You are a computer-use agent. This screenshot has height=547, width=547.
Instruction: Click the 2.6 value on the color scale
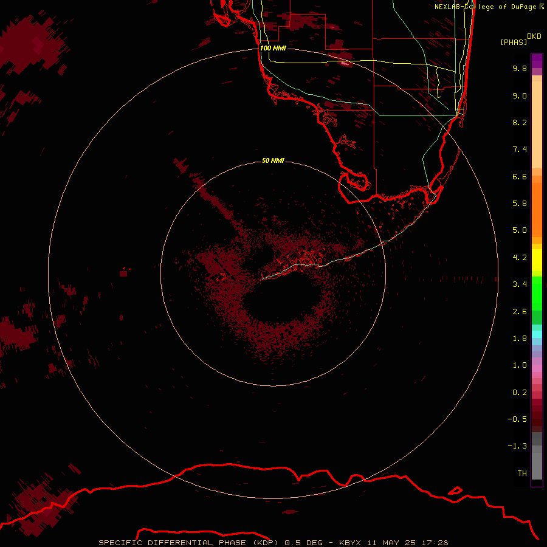tap(520, 312)
